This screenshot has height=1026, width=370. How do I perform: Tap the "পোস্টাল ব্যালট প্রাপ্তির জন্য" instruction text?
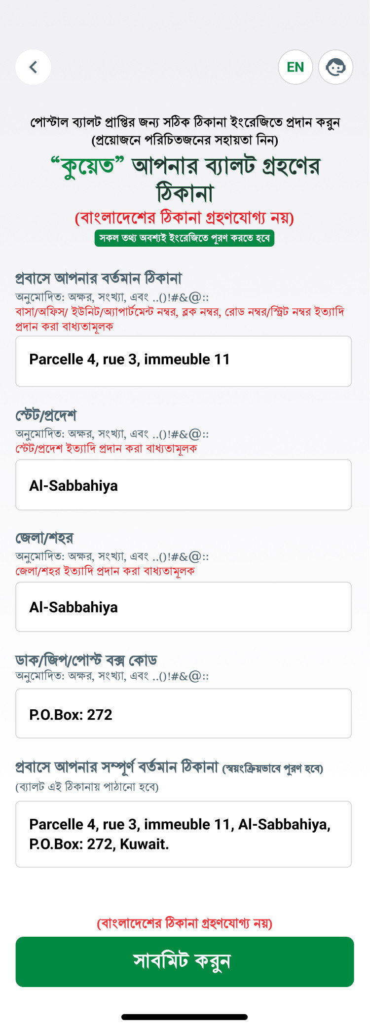coord(185,122)
